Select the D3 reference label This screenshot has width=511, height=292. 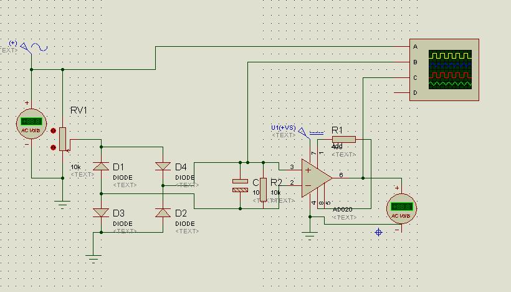[118, 213]
